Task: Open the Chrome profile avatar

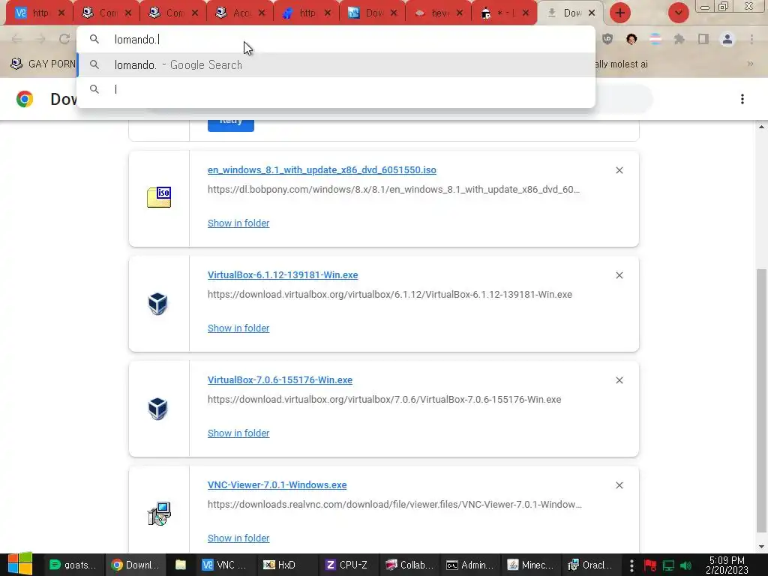Action: [x=727, y=39]
